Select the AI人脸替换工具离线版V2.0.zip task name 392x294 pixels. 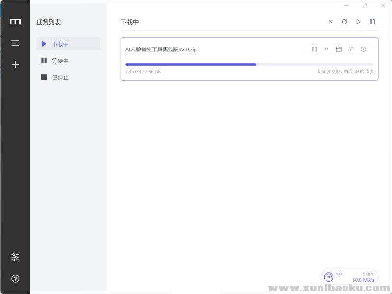(x=161, y=49)
